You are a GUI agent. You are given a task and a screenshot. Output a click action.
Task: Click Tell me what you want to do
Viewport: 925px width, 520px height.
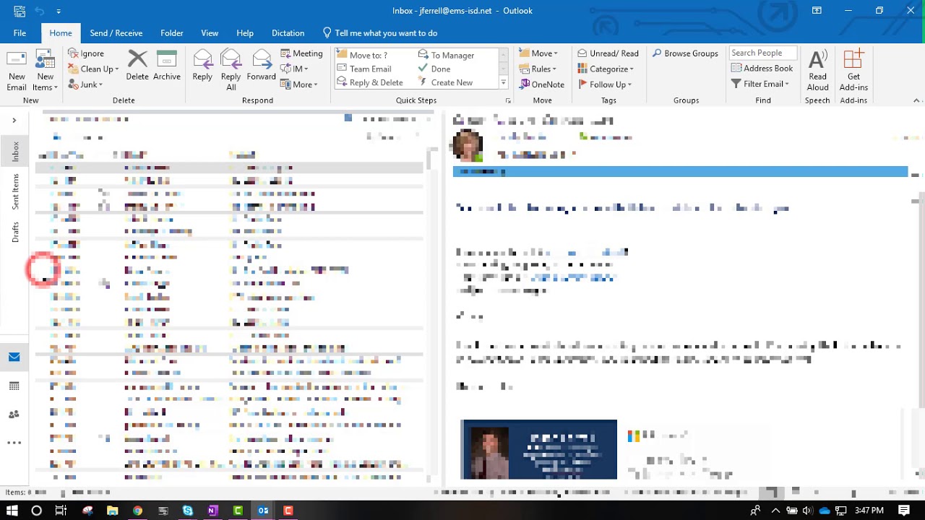[x=379, y=33]
